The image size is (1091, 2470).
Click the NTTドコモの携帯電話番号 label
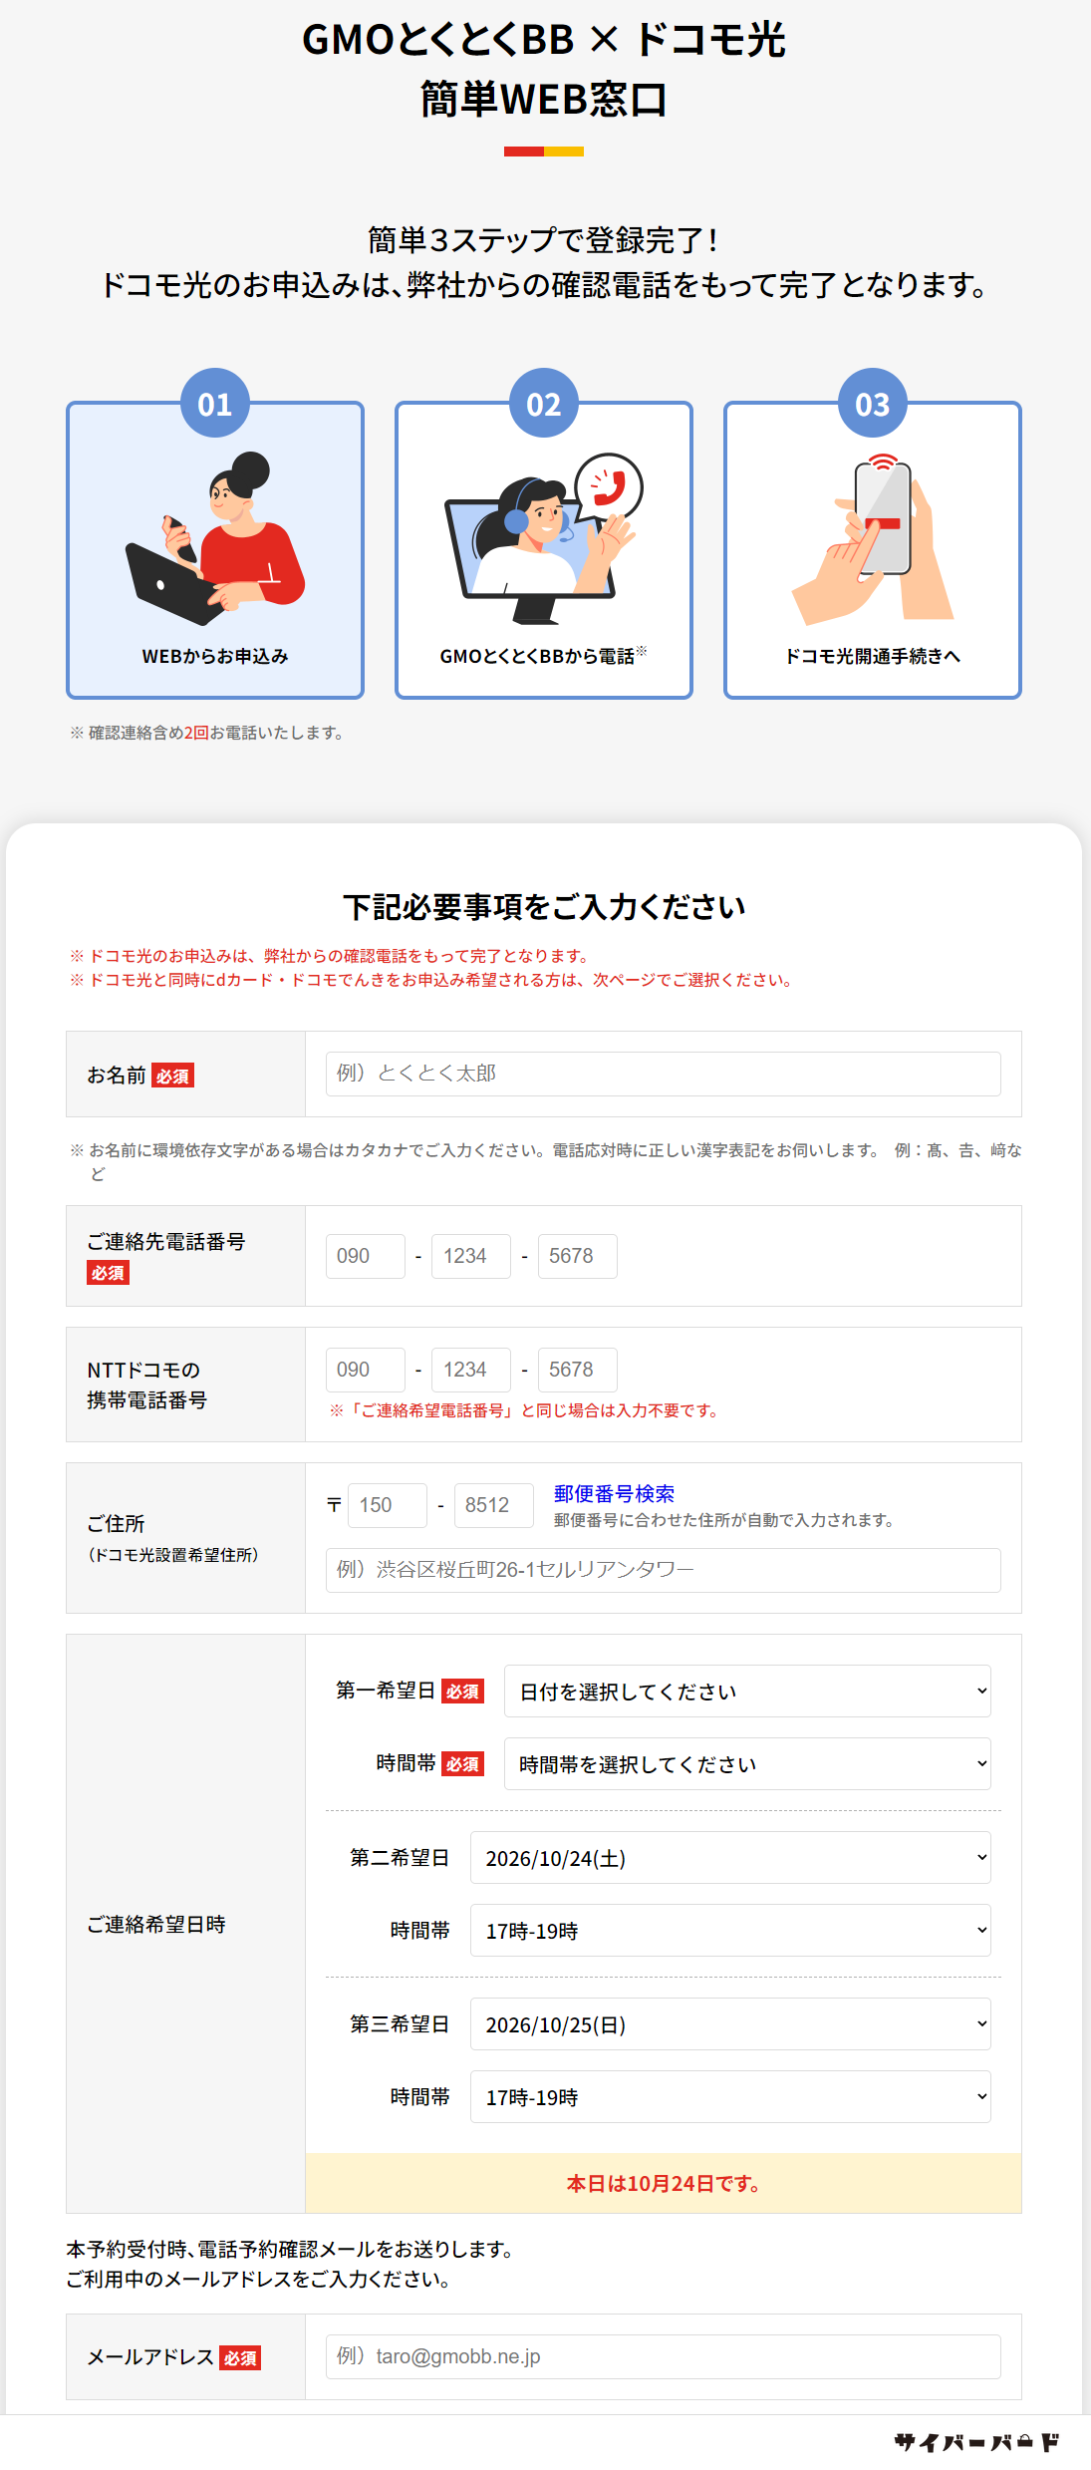pyautogui.click(x=147, y=1385)
